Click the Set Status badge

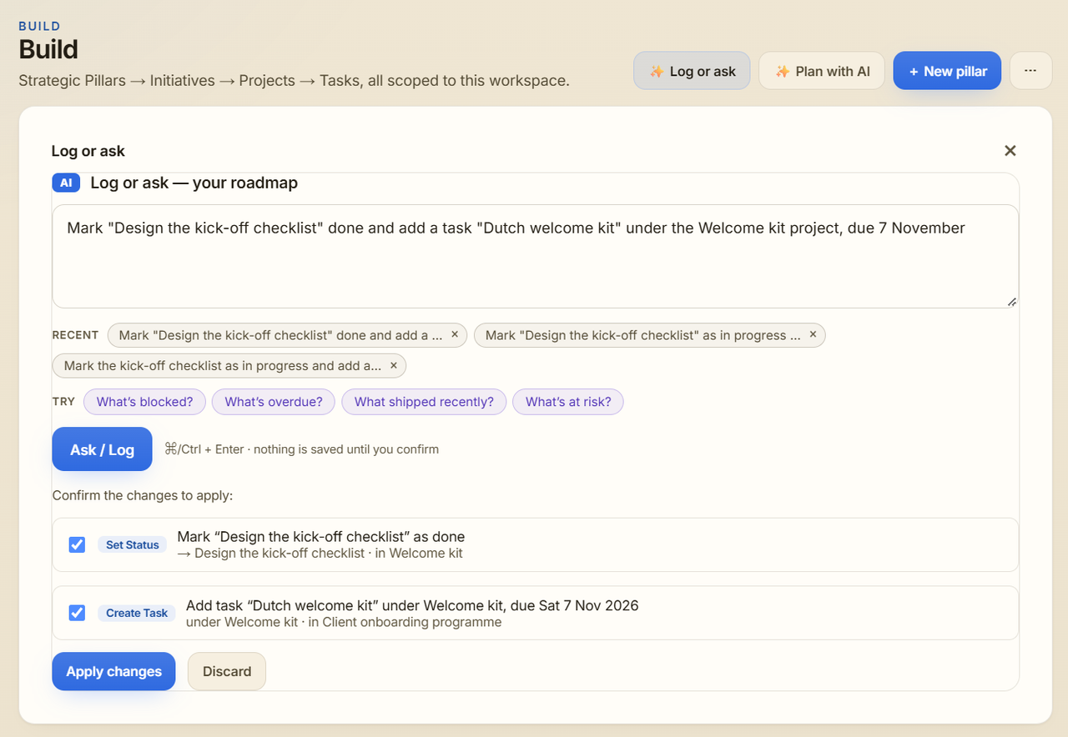[133, 544]
